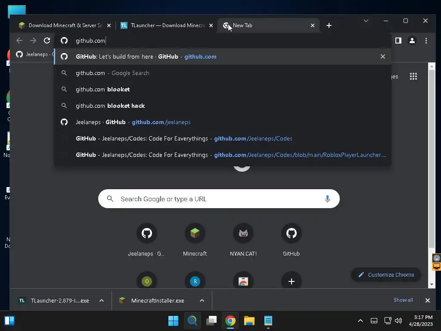
Task: Select Jeelaneps GitHub github.com/jeelaneps suggestion
Action: [222, 122]
